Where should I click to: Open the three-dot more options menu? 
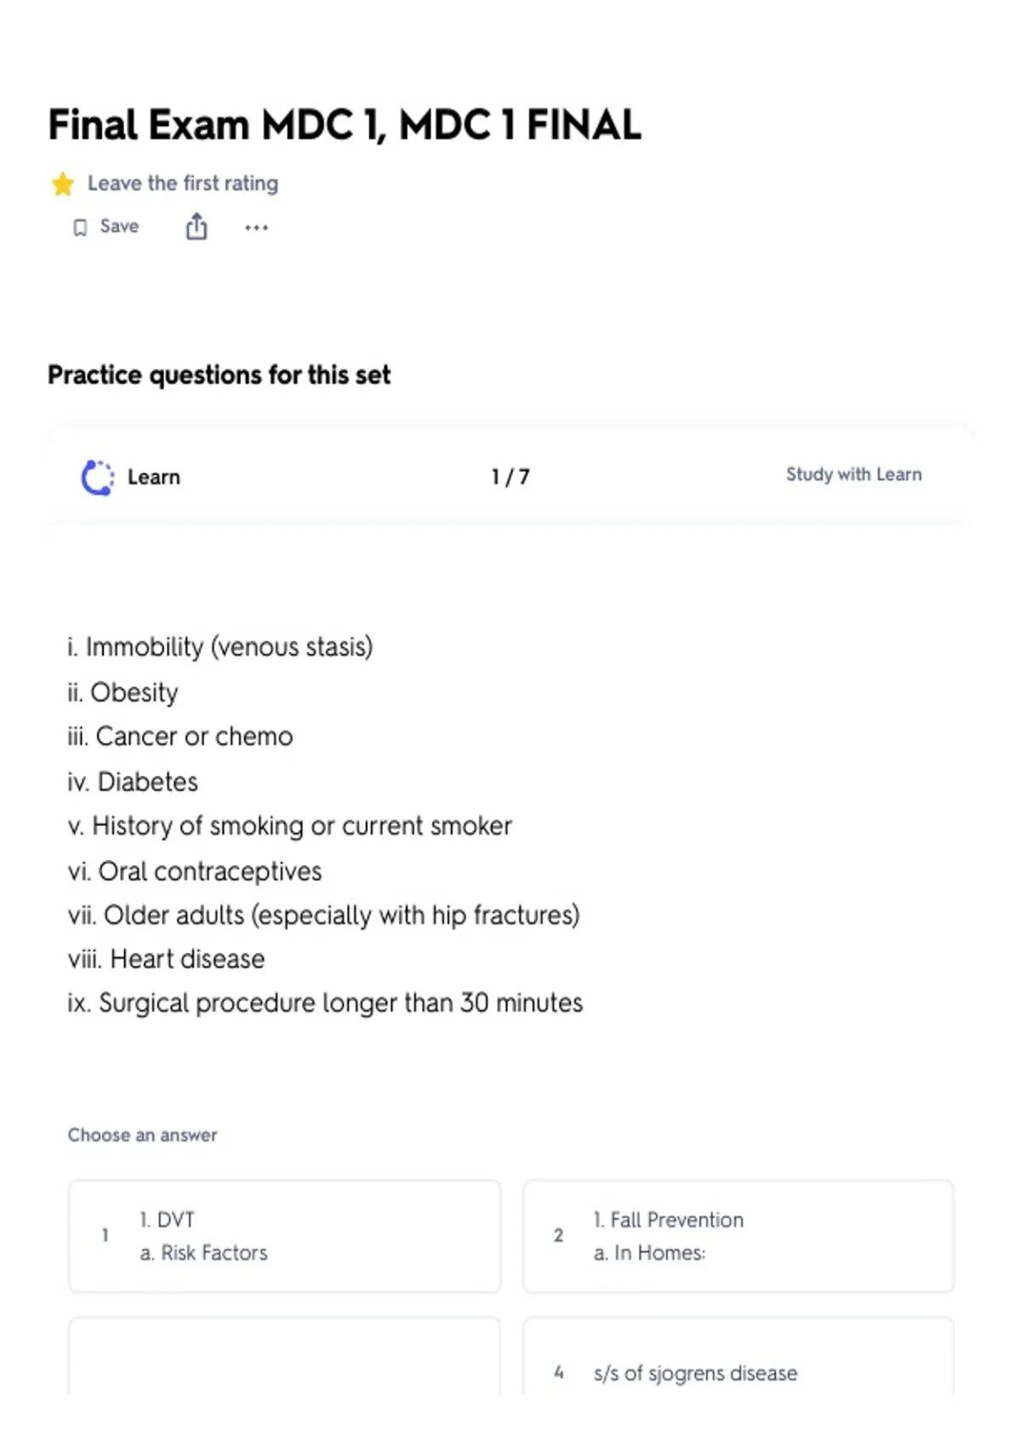[x=256, y=227]
